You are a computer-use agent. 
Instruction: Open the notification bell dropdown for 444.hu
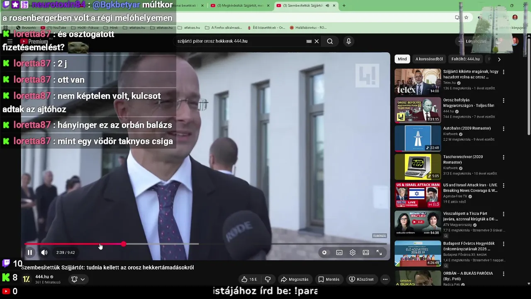(x=78, y=279)
